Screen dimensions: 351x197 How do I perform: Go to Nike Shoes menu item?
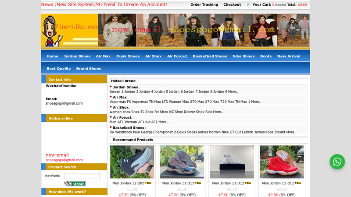pyautogui.click(x=244, y=56)
